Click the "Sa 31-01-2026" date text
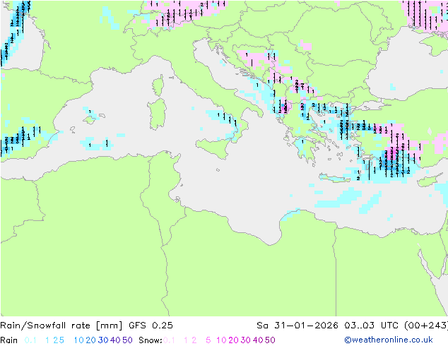The width and height of the screenshot is (448, 346). tap(297, 326)
